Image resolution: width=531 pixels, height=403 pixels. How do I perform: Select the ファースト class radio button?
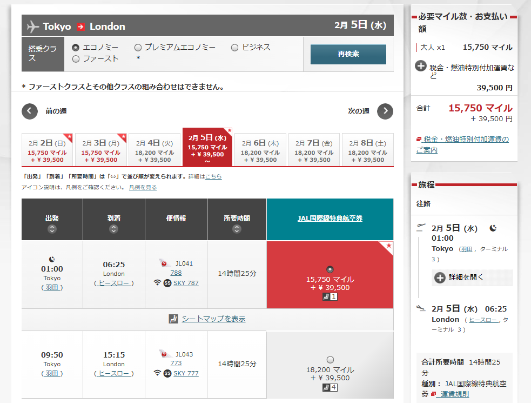[76, 59]
